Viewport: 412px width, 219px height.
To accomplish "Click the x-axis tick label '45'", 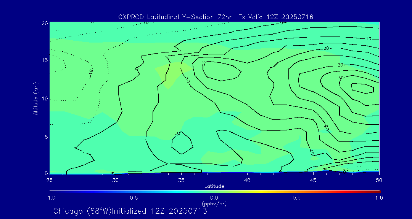I will [313, 180].
